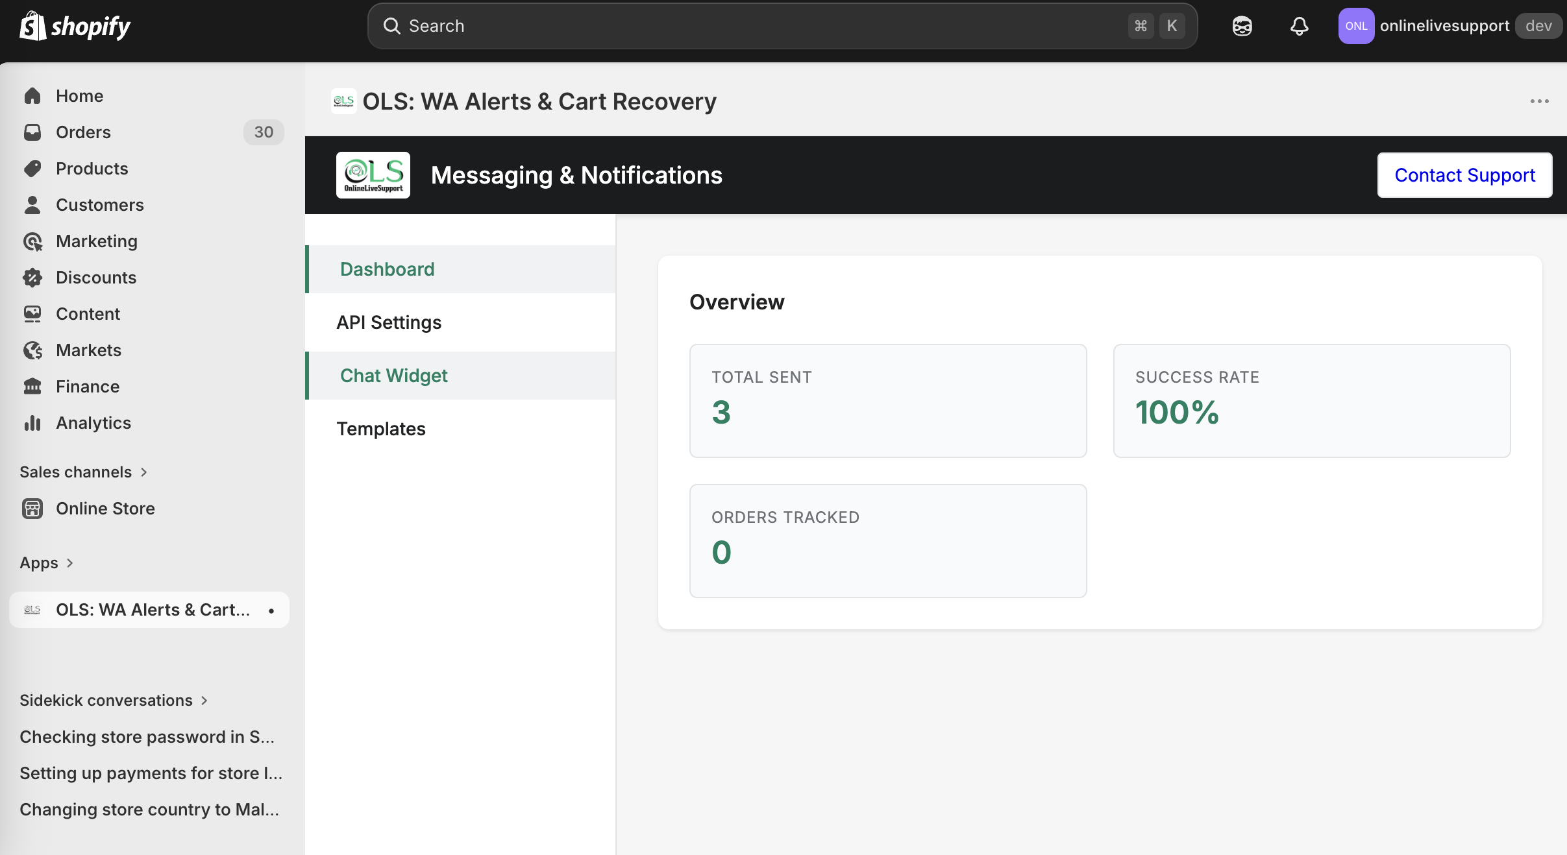1567x855 pixels.
Task: Select OLS: WA Alerts & Cart app
Action: click(x=149, y=610)
